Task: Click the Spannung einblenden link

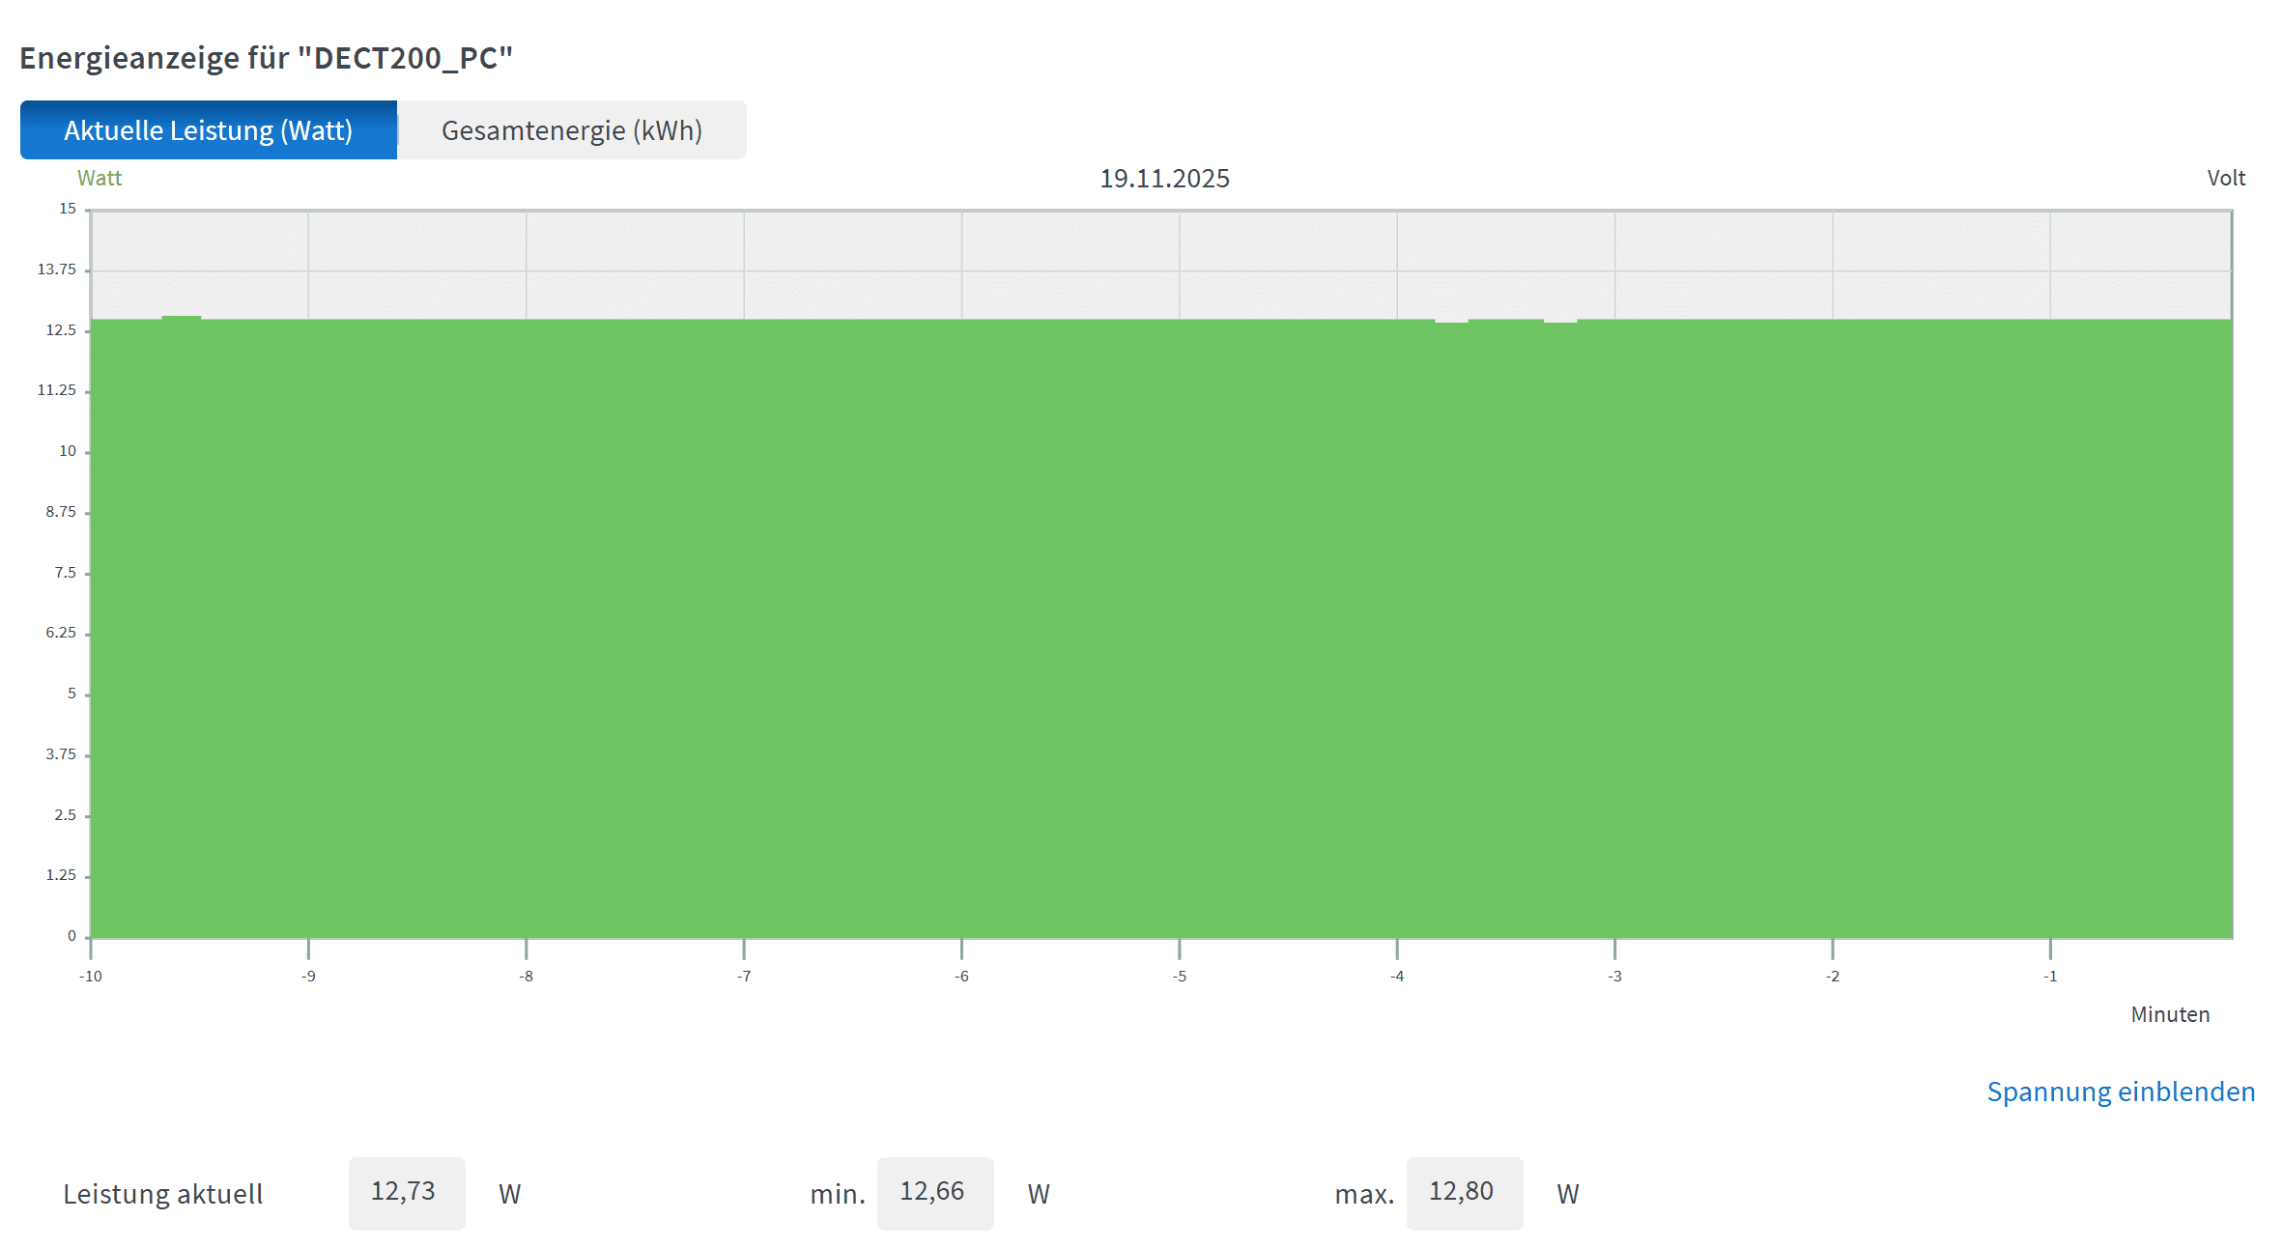Action: point(2121,1092)
